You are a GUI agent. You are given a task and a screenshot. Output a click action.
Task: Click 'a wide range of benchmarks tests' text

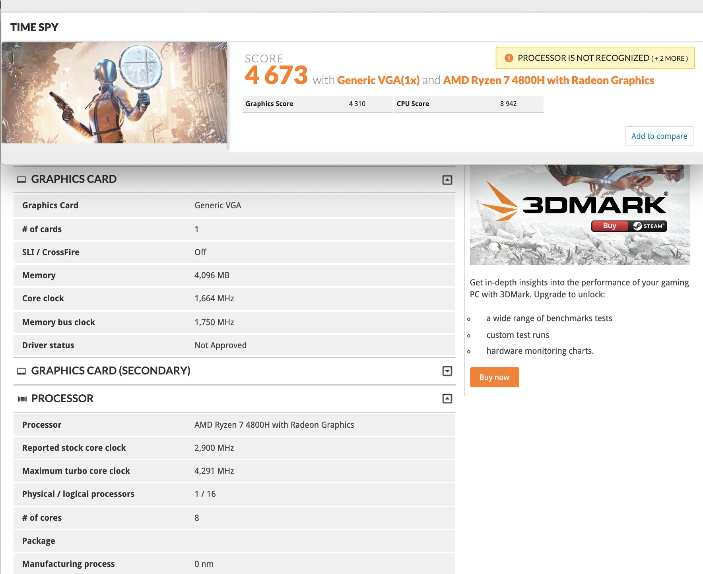(x=549, y=318)
